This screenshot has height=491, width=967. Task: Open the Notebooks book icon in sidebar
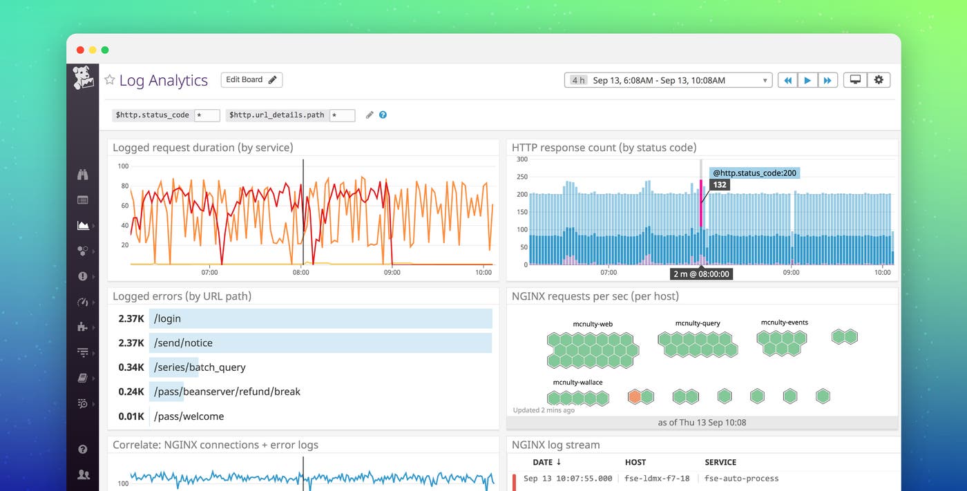pyautogui.click(x=83, y=378)
